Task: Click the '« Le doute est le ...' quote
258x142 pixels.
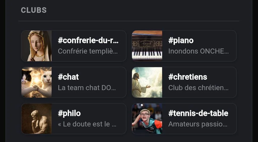Action: point(87,124)
